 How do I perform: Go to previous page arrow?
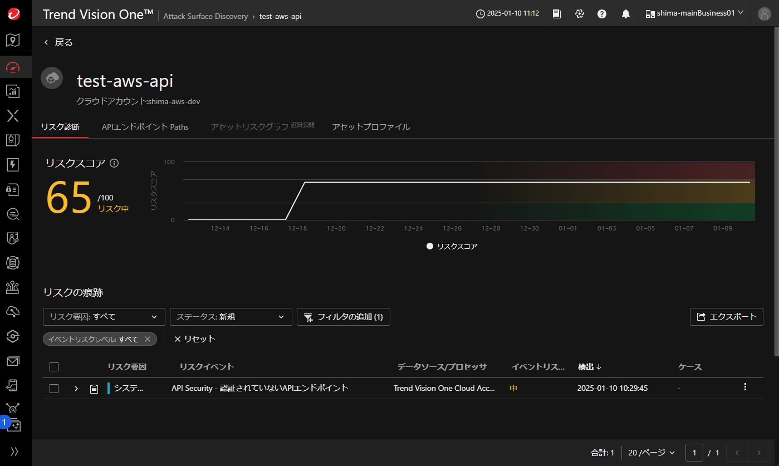[x=737, y=453]
